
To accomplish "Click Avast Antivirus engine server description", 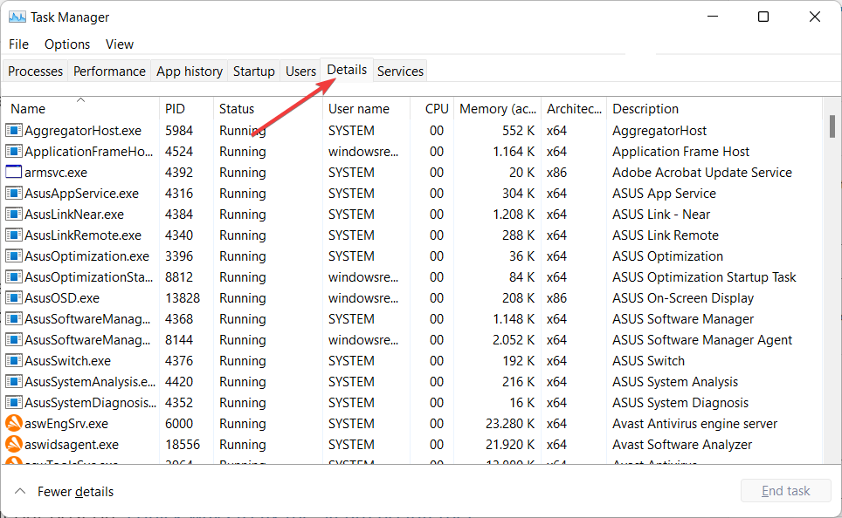I will click(x=695, y=423).
